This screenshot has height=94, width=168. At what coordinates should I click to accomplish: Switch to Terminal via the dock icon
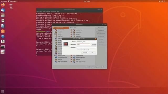pos(3,46)
